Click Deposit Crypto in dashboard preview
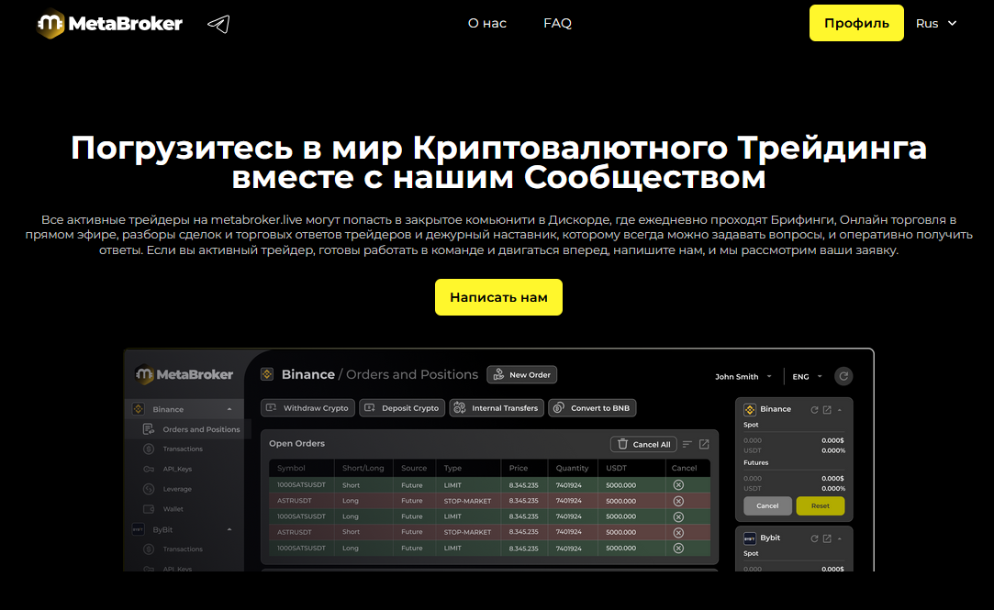 coord(402,408)
